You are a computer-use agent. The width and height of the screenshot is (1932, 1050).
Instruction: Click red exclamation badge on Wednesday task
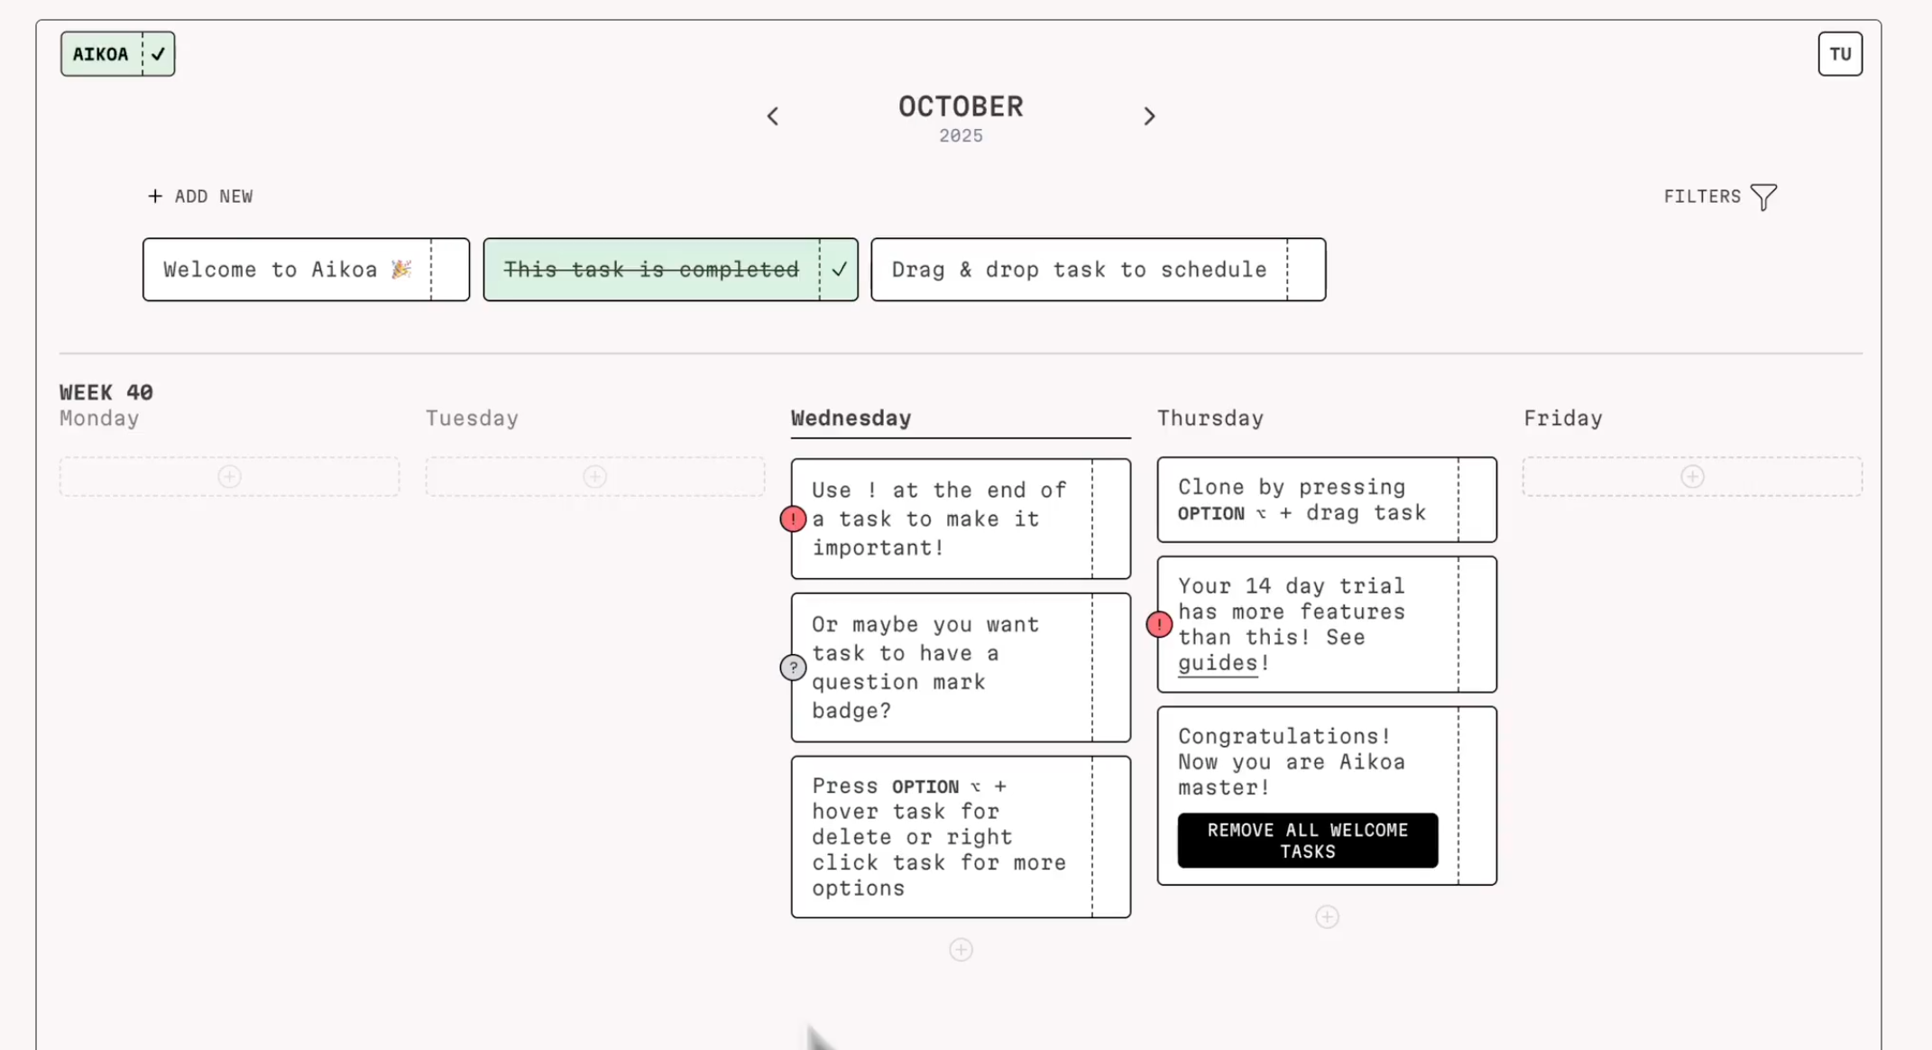pos(793,519)
